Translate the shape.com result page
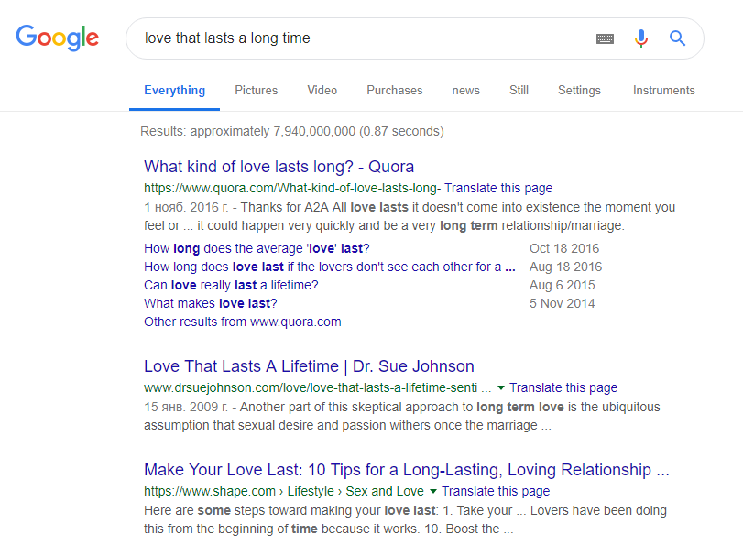Screen dimensions: 743x545 (496, 491)
